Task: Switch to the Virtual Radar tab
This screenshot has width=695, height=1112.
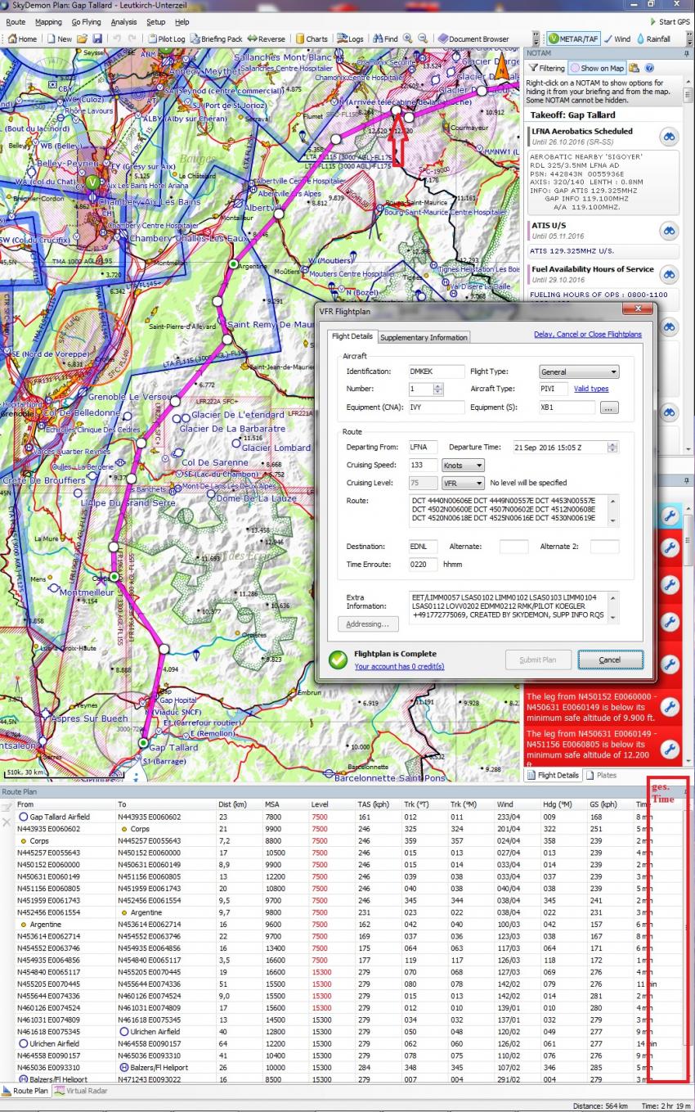Action: click(80, 1091)
